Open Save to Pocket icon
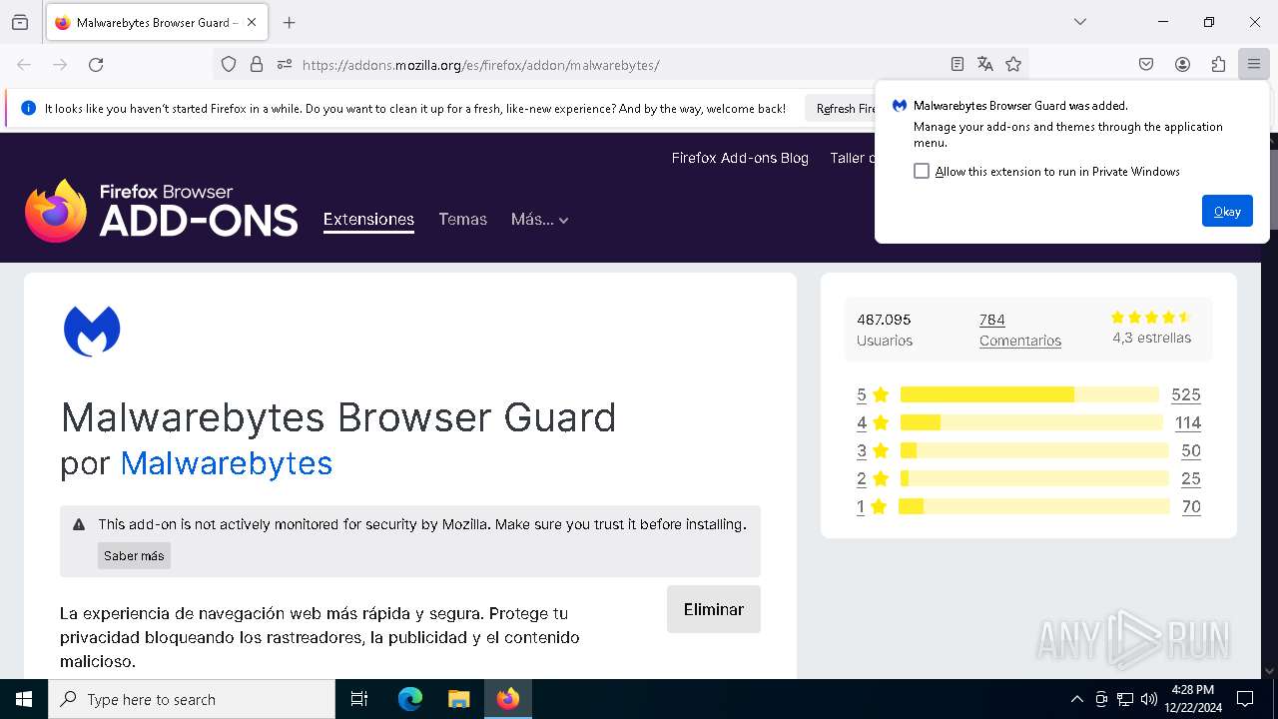 pos(1146,64)
